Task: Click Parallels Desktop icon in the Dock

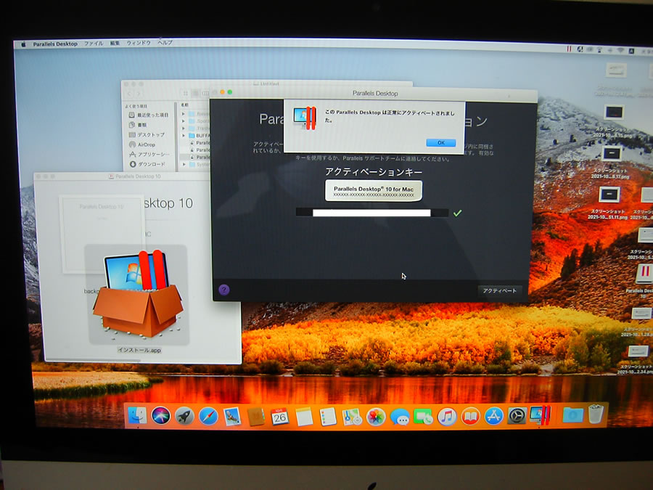Action: (x=541, y=415)
